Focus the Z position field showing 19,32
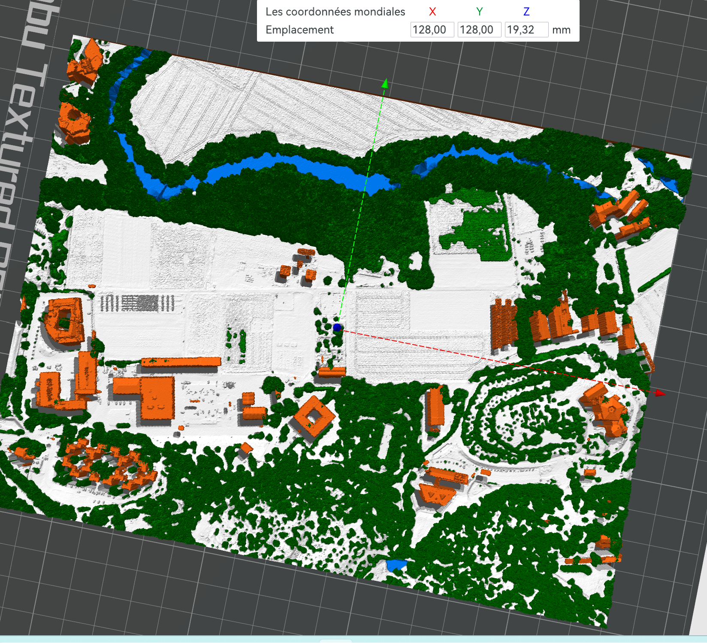This screenshot has height=643, width=707. coord(526,30)
